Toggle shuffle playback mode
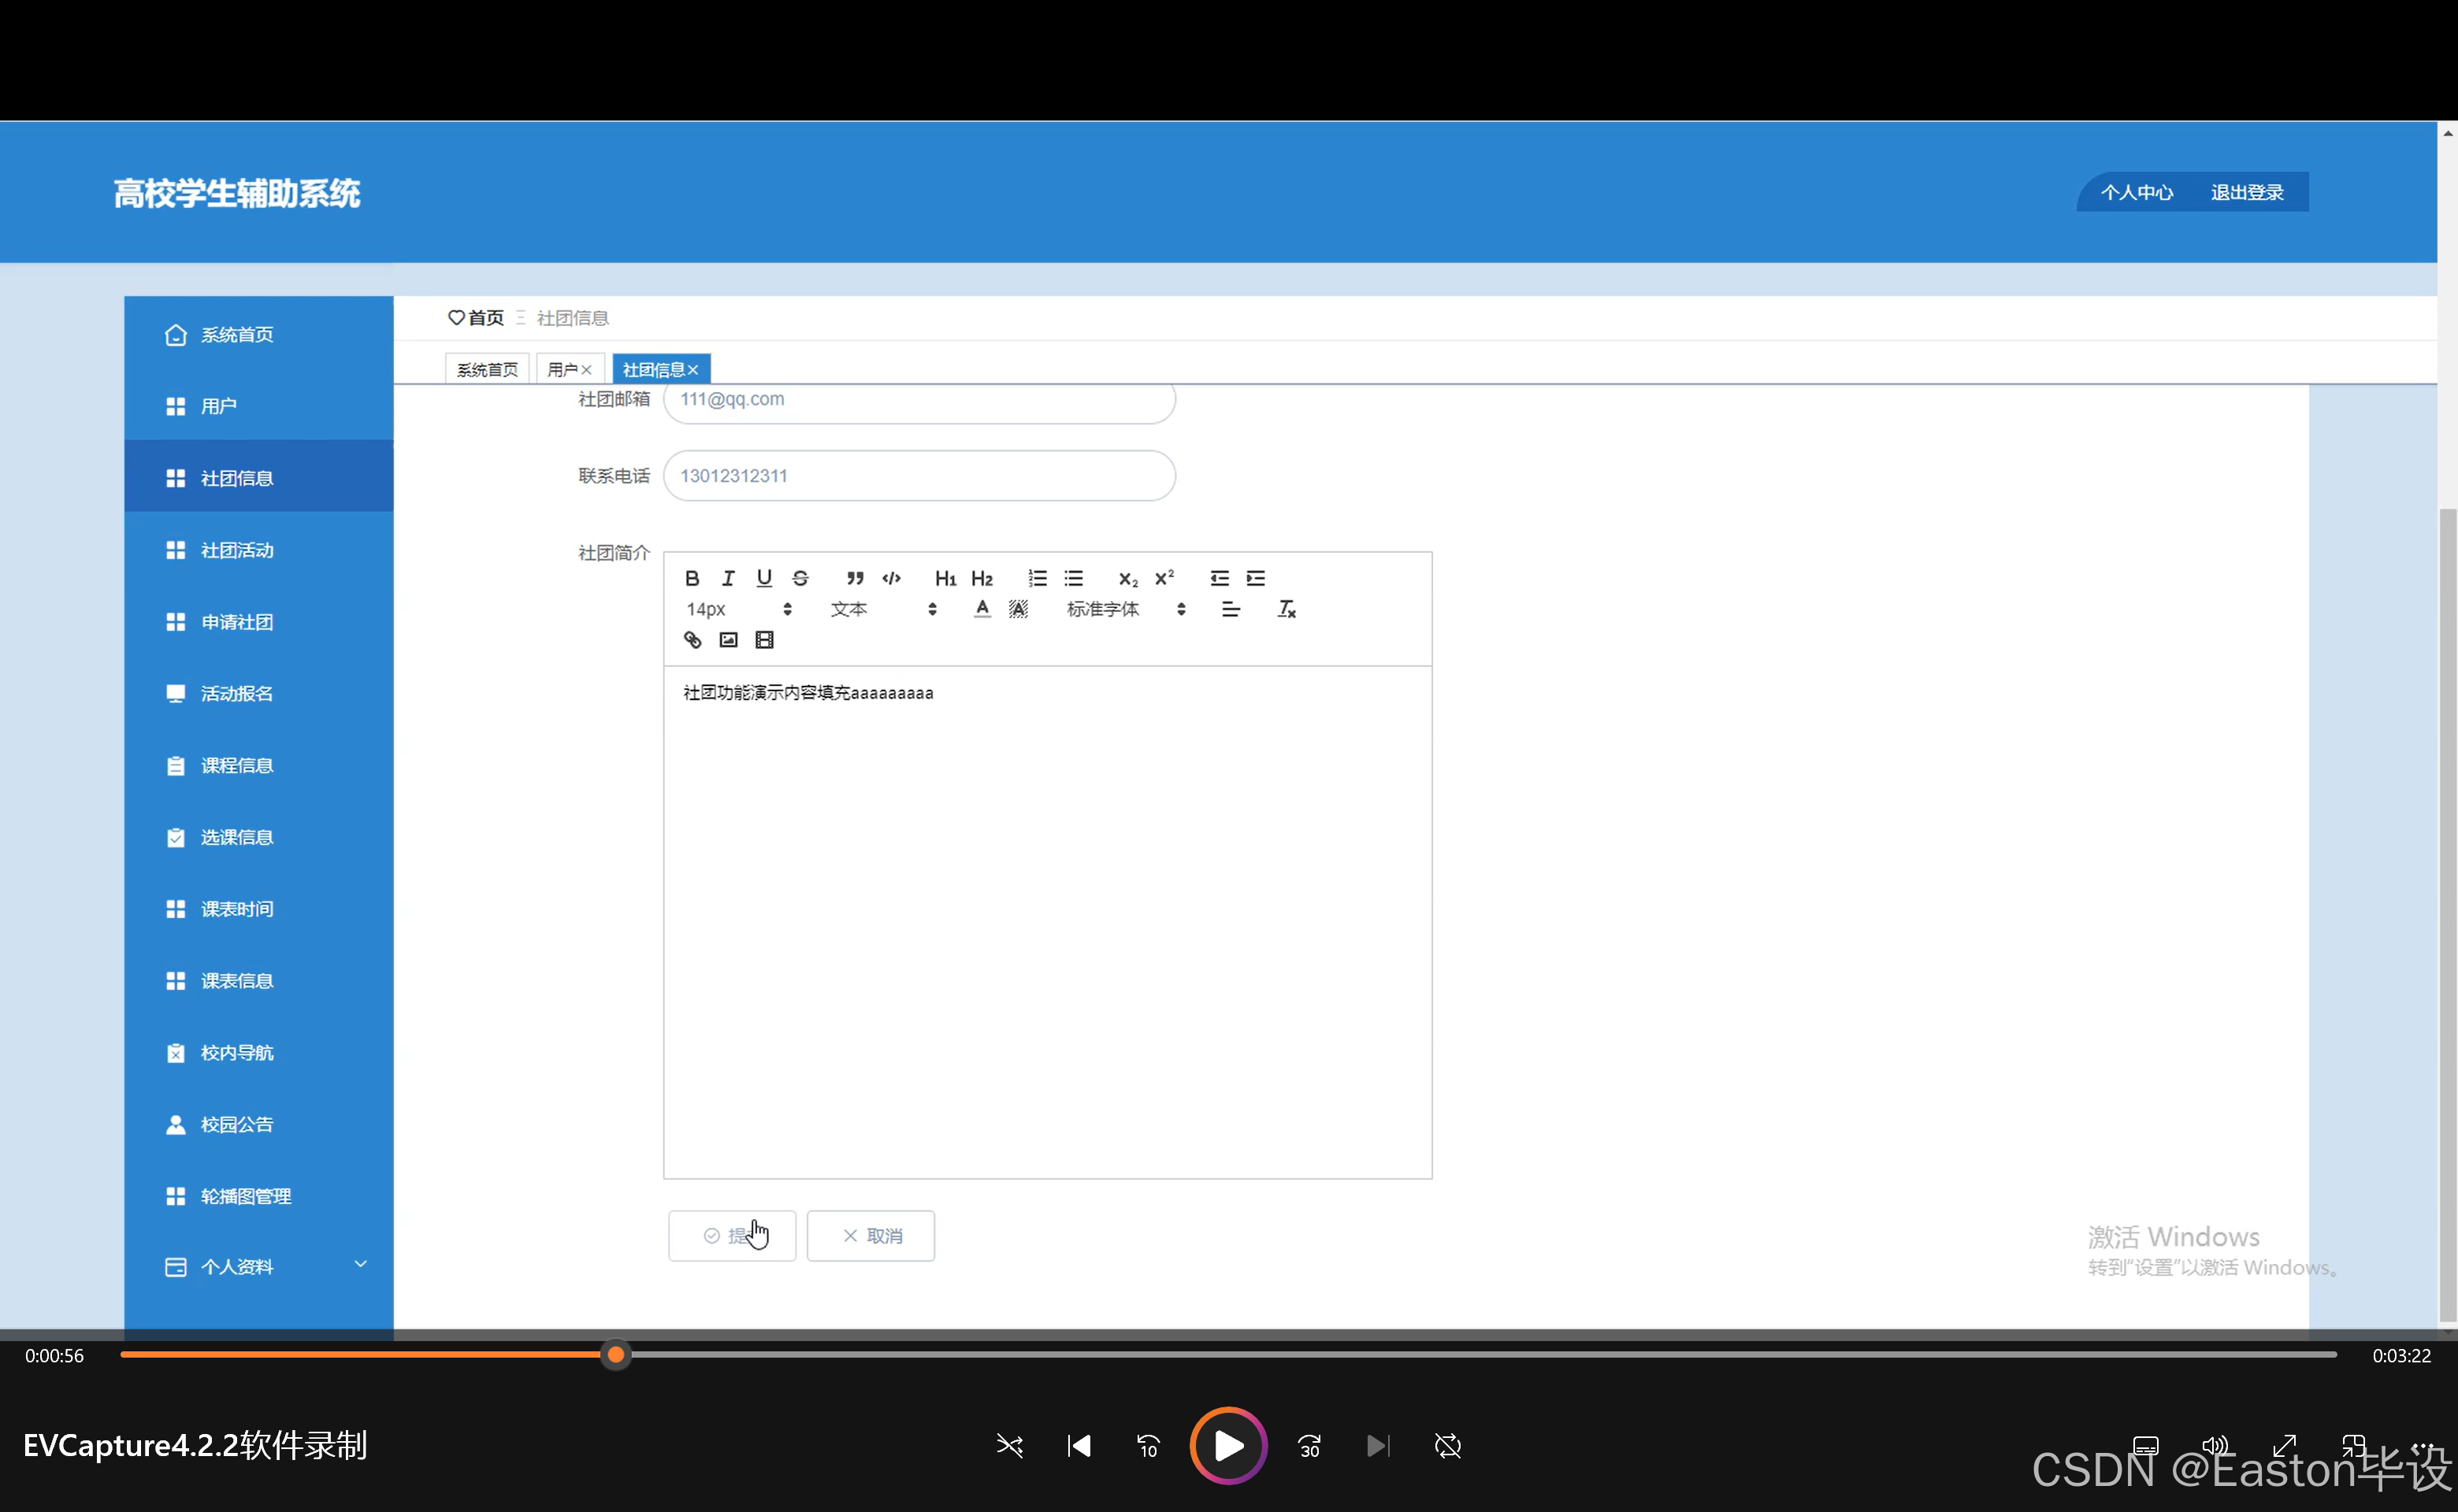 (1009, 1446)
